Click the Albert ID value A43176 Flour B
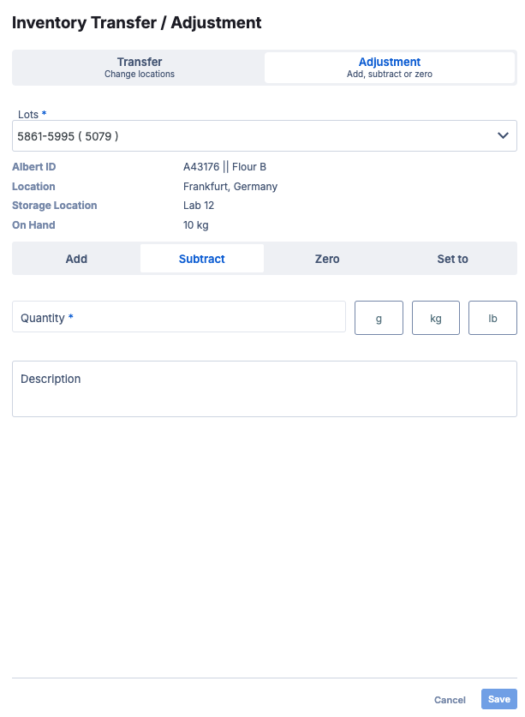Image resolution: width=525 pixels, height=717 pixels. [224, 167]
